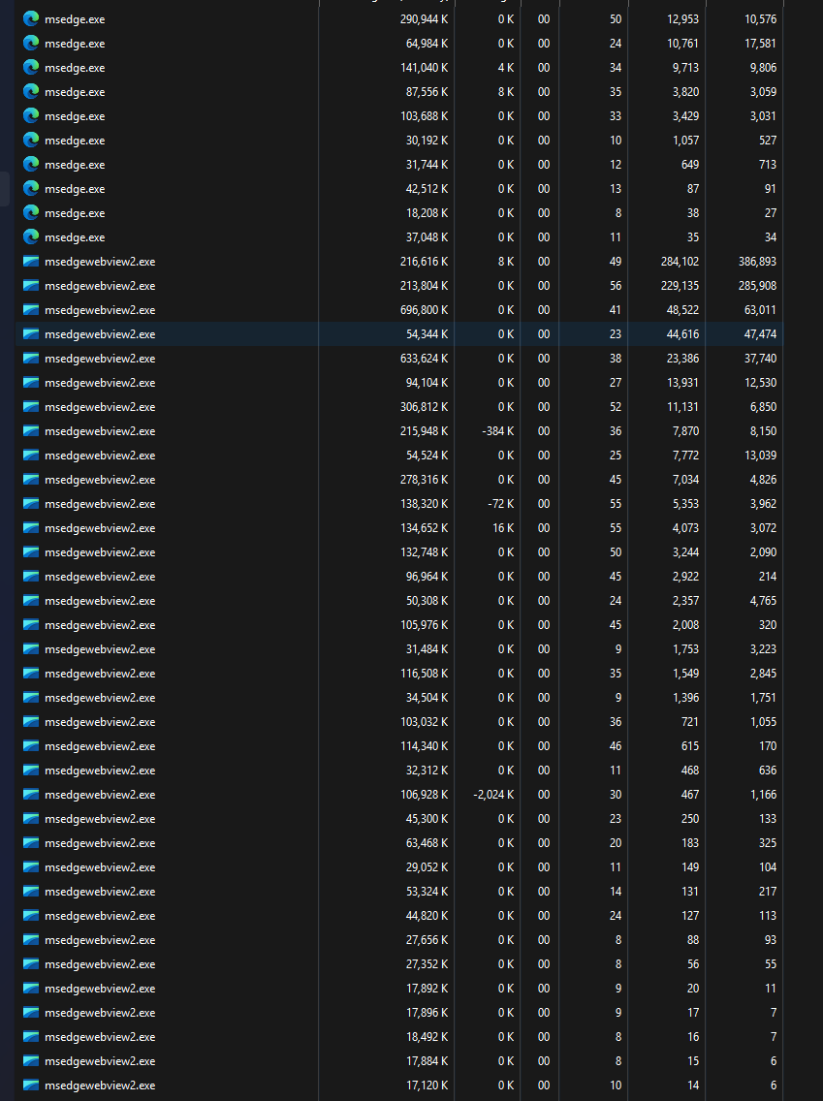Viewport: 823px width, 1101px height.
Task: Click the WebView2 icon in the 96,964 K row
Action: click(x=31, y=576)
